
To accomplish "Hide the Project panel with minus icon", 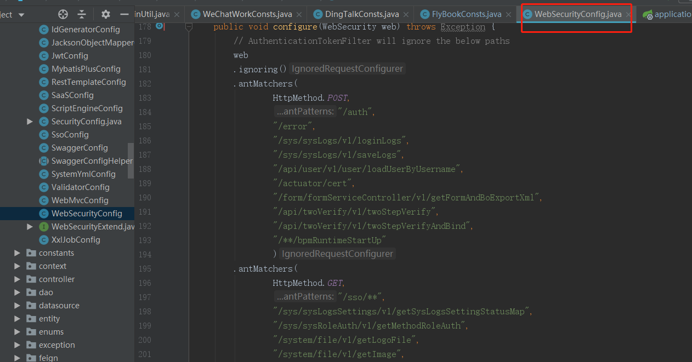I will click(124, 14).
